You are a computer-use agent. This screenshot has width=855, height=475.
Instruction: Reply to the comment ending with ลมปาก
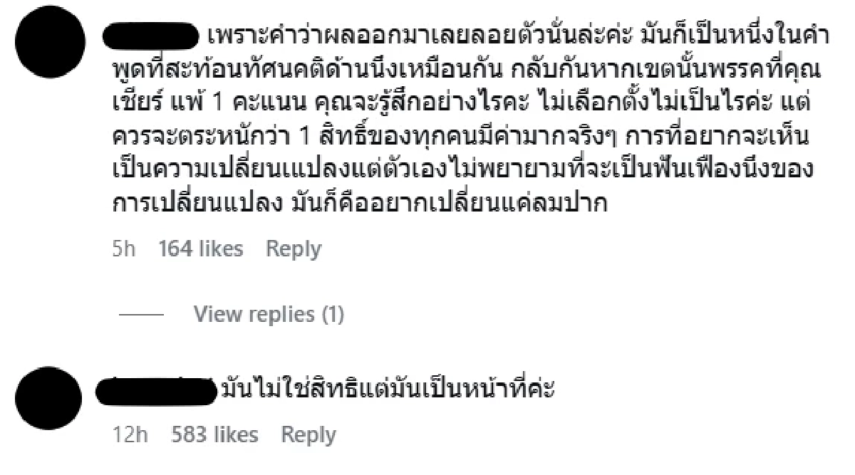(294, 249)
